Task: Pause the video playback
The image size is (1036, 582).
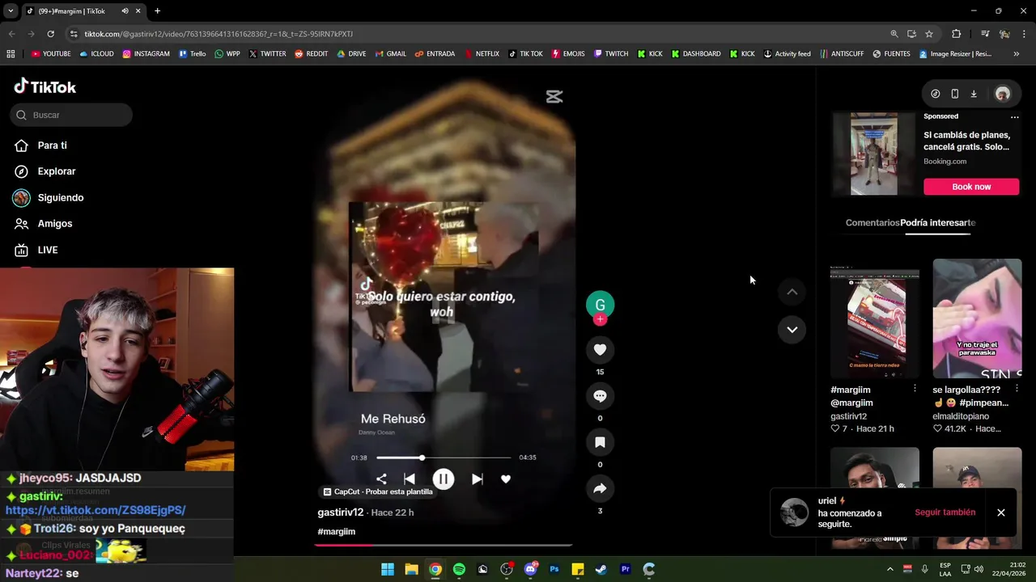Action: pyautogui.click(x=443, y=479)
